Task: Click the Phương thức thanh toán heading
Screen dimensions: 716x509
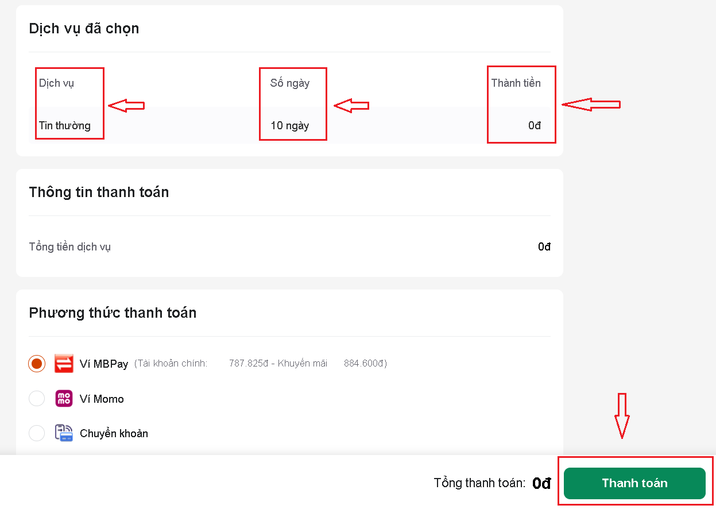Action: coord(113,313)
